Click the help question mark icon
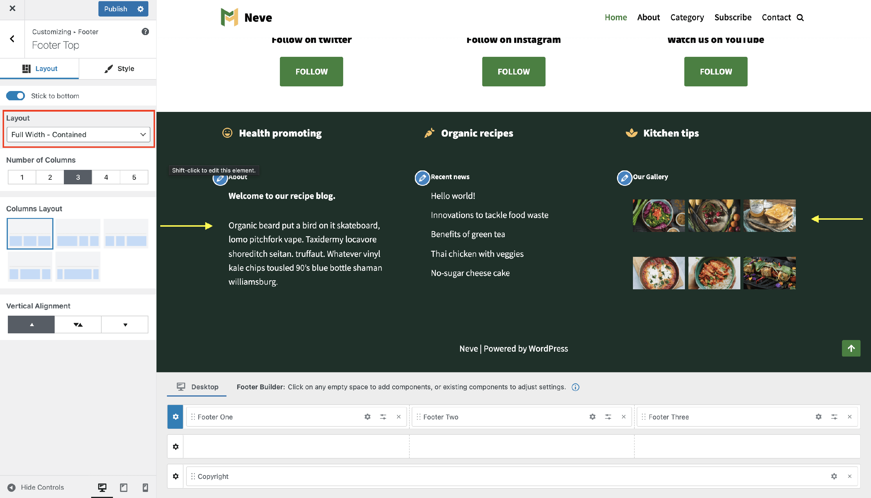871x498 pixels. coord(145,32)
